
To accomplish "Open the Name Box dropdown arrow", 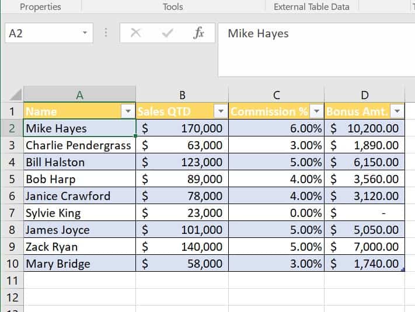I will 85,33.
